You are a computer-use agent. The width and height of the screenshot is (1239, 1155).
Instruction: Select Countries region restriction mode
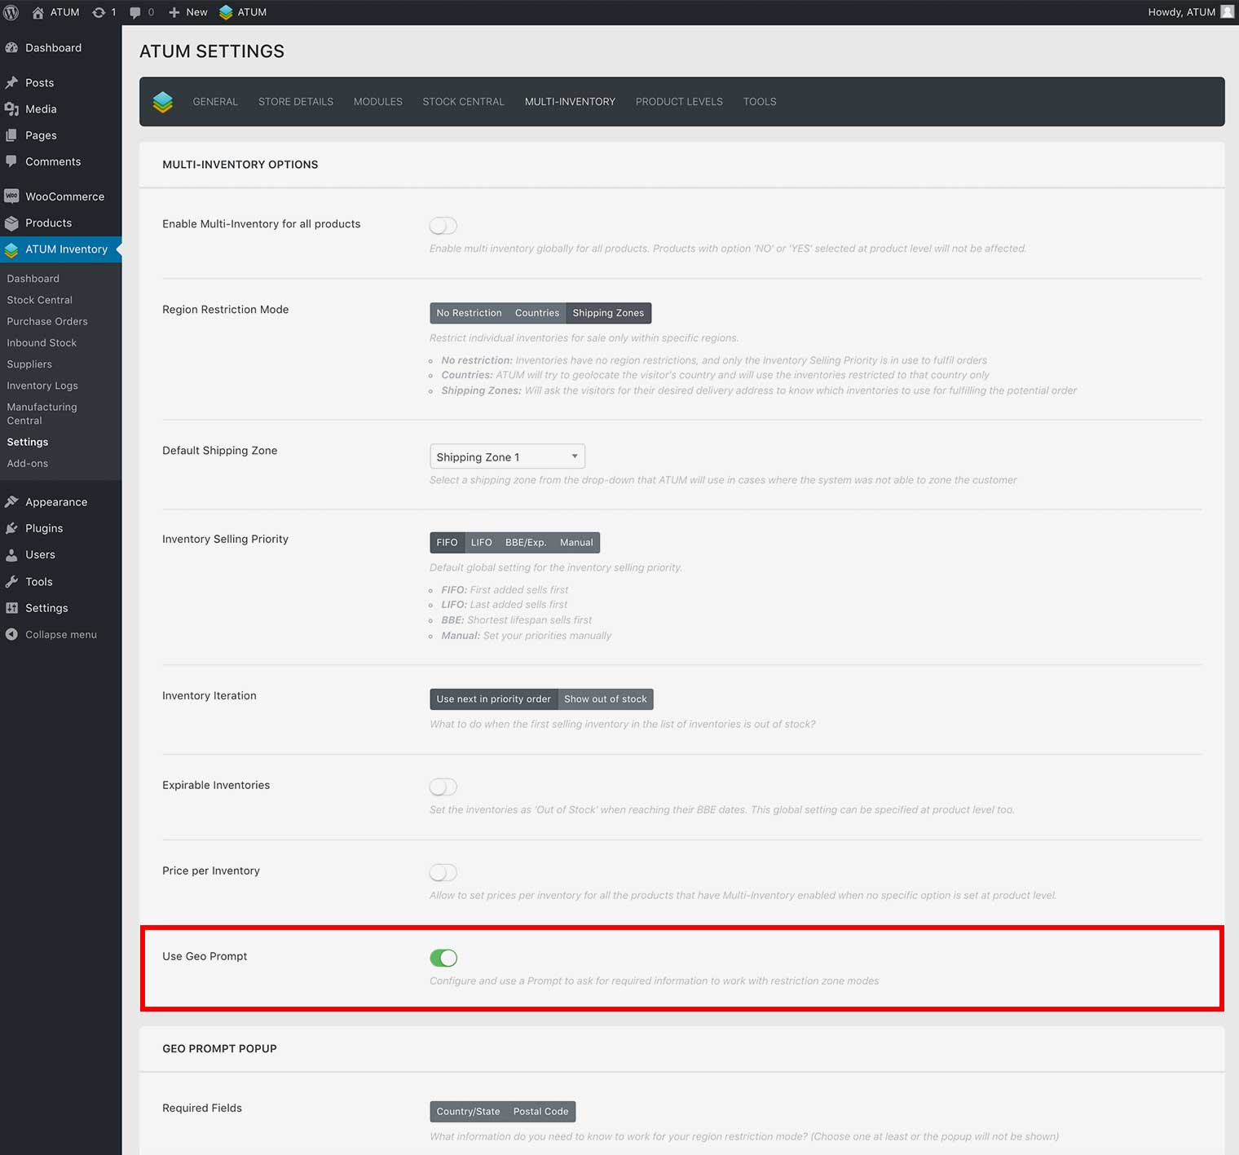pos(536,313)
